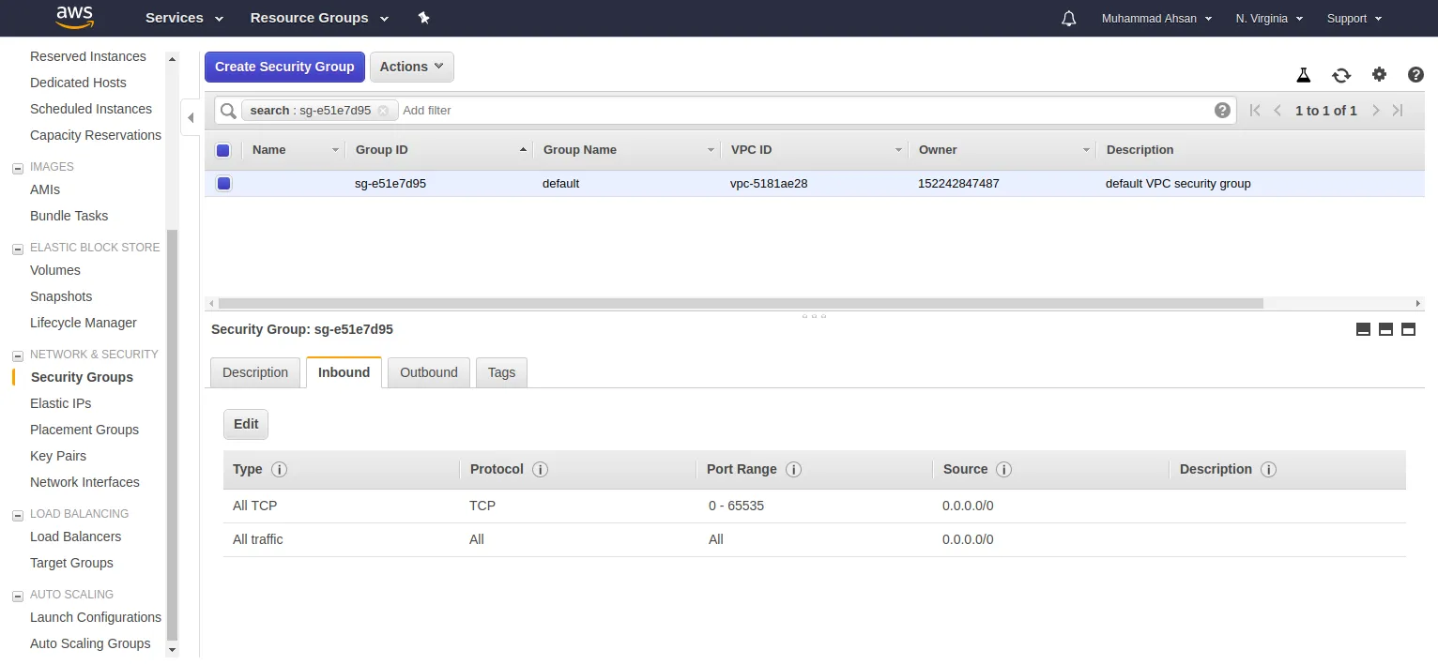
Task: Split the details pane layout evenly
Action: click(x=1386, y=329)
